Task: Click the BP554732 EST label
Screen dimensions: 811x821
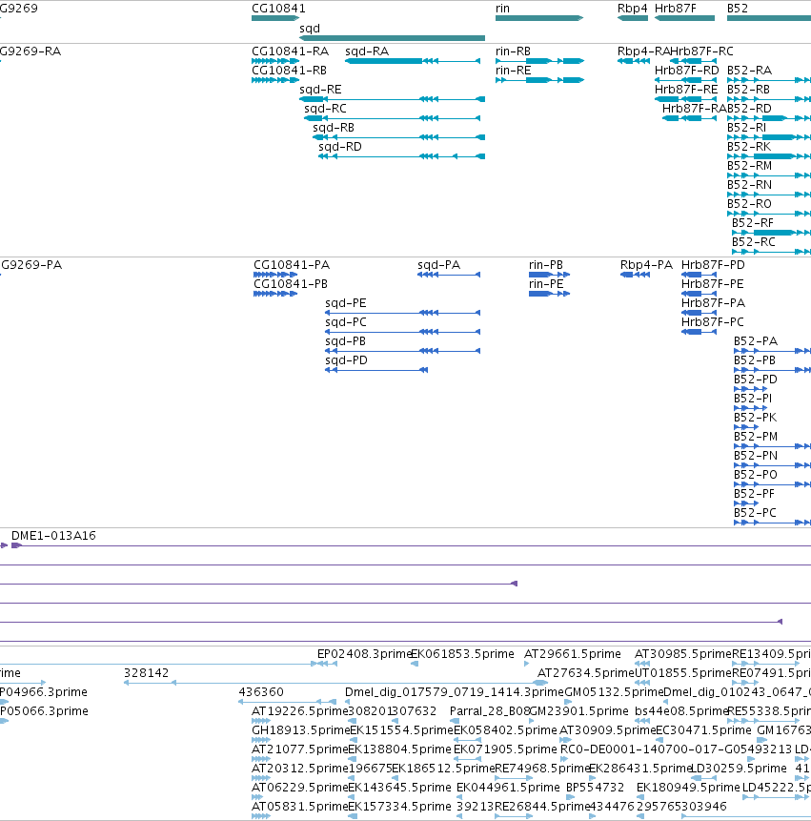Action: (595, 788)
